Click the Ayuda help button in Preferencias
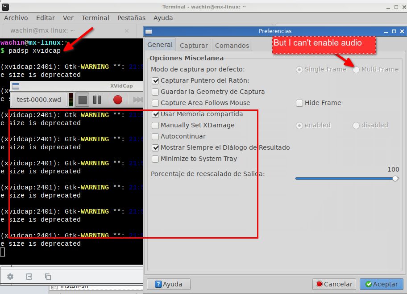Image resolution: width=407 pixels, height=294 pixels. tap(169, 284)
